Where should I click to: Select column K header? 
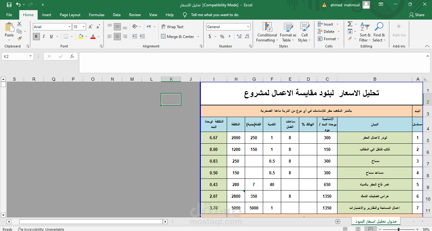[x=171, y=79]
